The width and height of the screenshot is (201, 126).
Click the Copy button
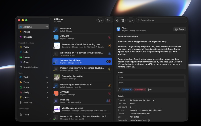(180, 29)
